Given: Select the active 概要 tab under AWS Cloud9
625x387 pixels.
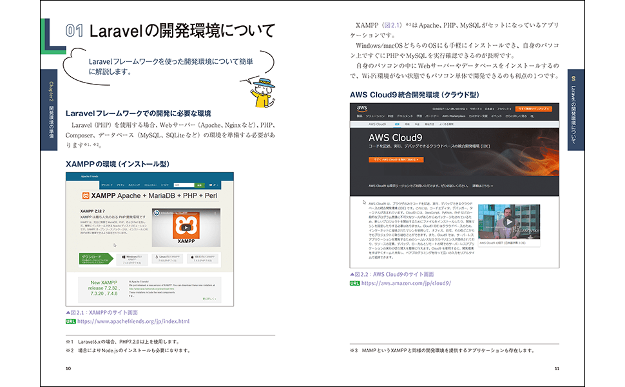Looking at the screenshot, I should (x=397, y=124).
